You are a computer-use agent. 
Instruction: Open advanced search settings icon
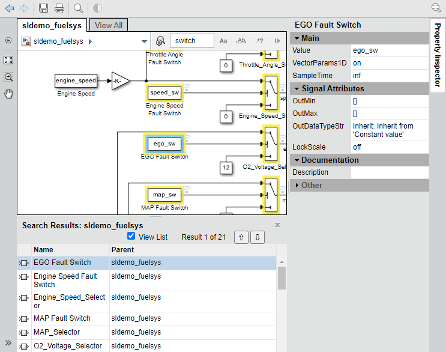160,41
